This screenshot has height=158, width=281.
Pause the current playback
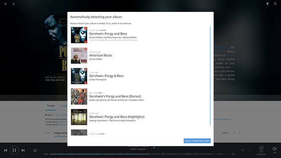(x=14, y=150)
